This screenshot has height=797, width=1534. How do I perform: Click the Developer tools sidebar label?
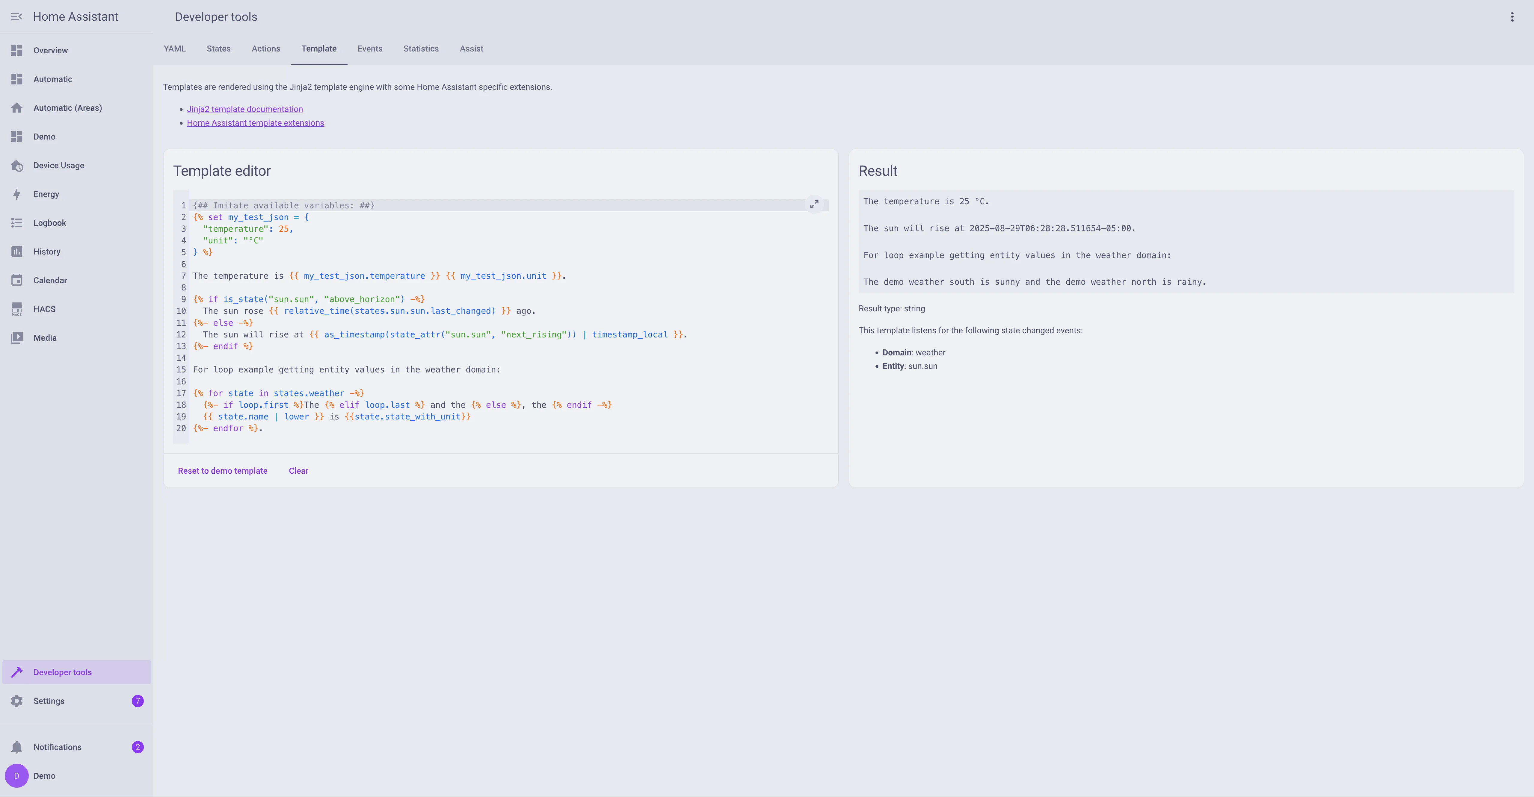[63, 672]
